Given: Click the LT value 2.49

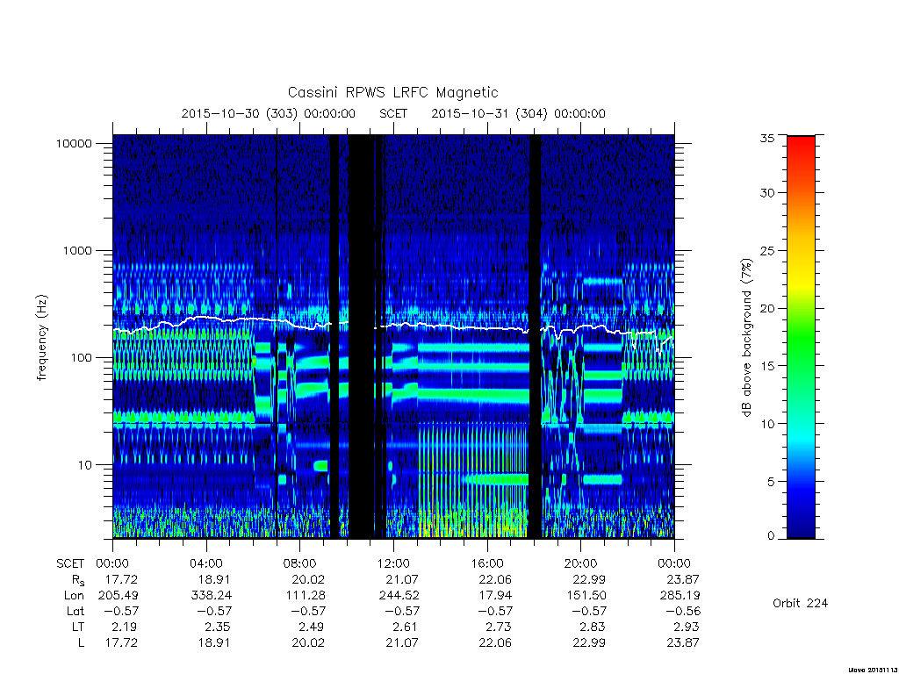Looking at the screenshot, I should point(313,627).
